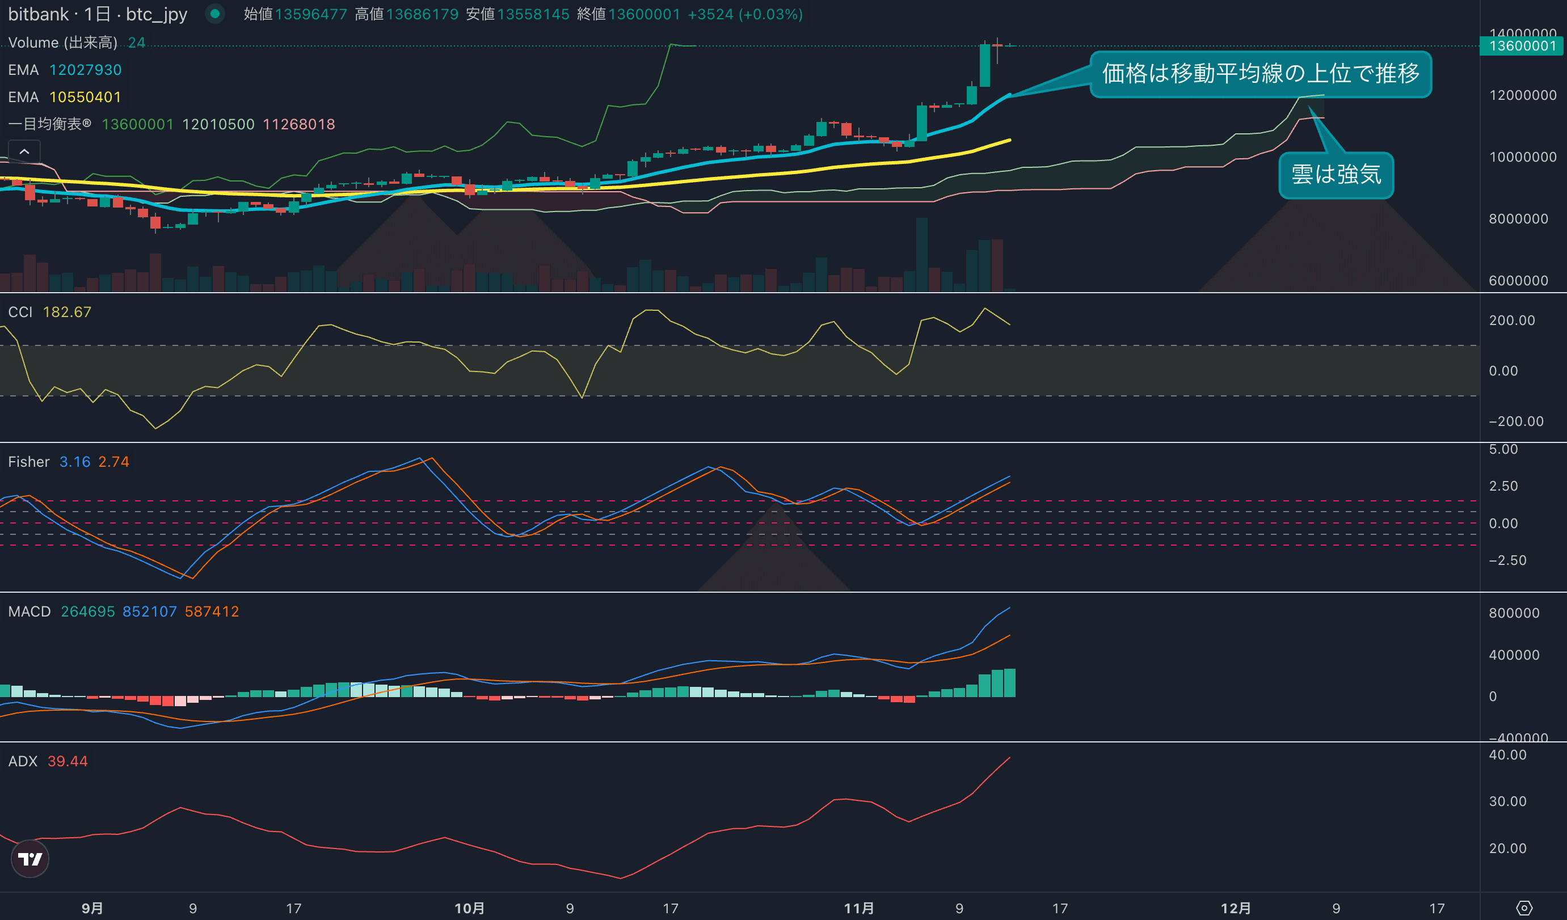Click the MACD indicator label
Viewport: 1567px width, 920px height.
(30, 611)
